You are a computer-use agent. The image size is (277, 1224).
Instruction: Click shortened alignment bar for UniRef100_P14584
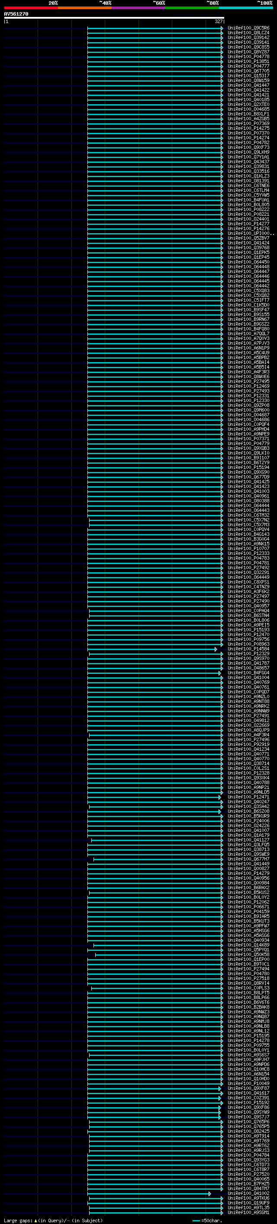tap(152, 649)
